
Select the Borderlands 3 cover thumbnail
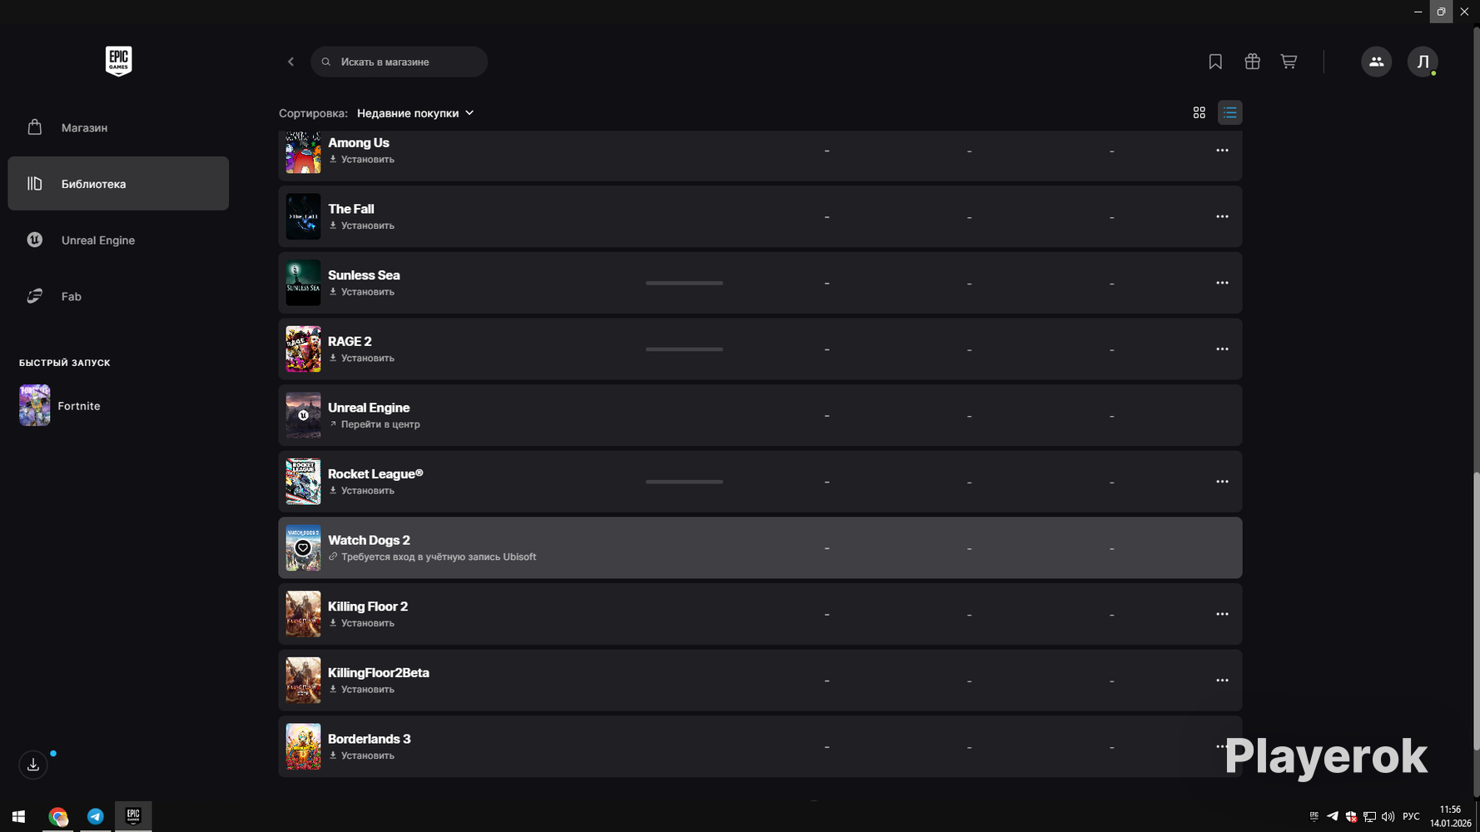(x=303, y=746)
